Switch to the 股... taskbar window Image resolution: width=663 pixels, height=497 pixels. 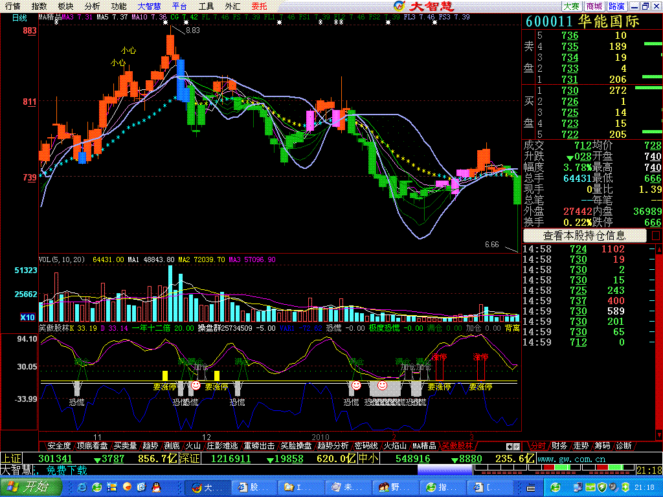point(255,488)
